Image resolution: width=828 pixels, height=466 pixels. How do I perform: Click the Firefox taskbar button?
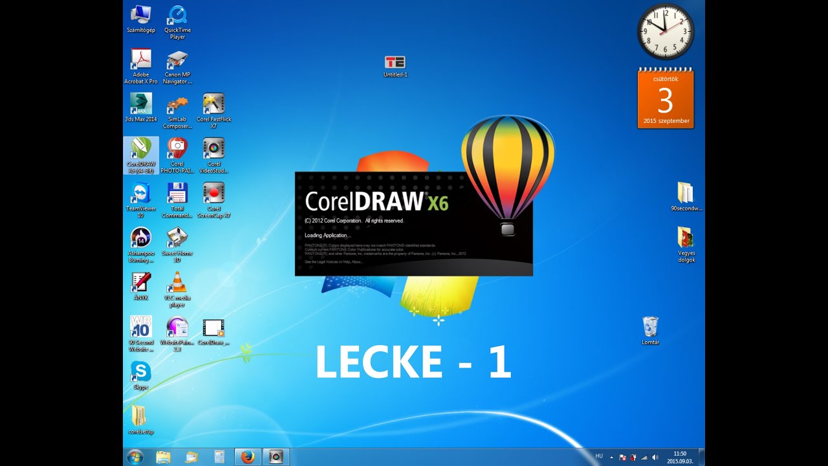click(247, 457)
